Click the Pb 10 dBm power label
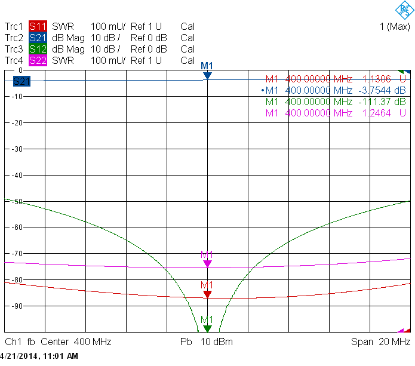This screenshot has height=366, width=415. pos(207,342)
